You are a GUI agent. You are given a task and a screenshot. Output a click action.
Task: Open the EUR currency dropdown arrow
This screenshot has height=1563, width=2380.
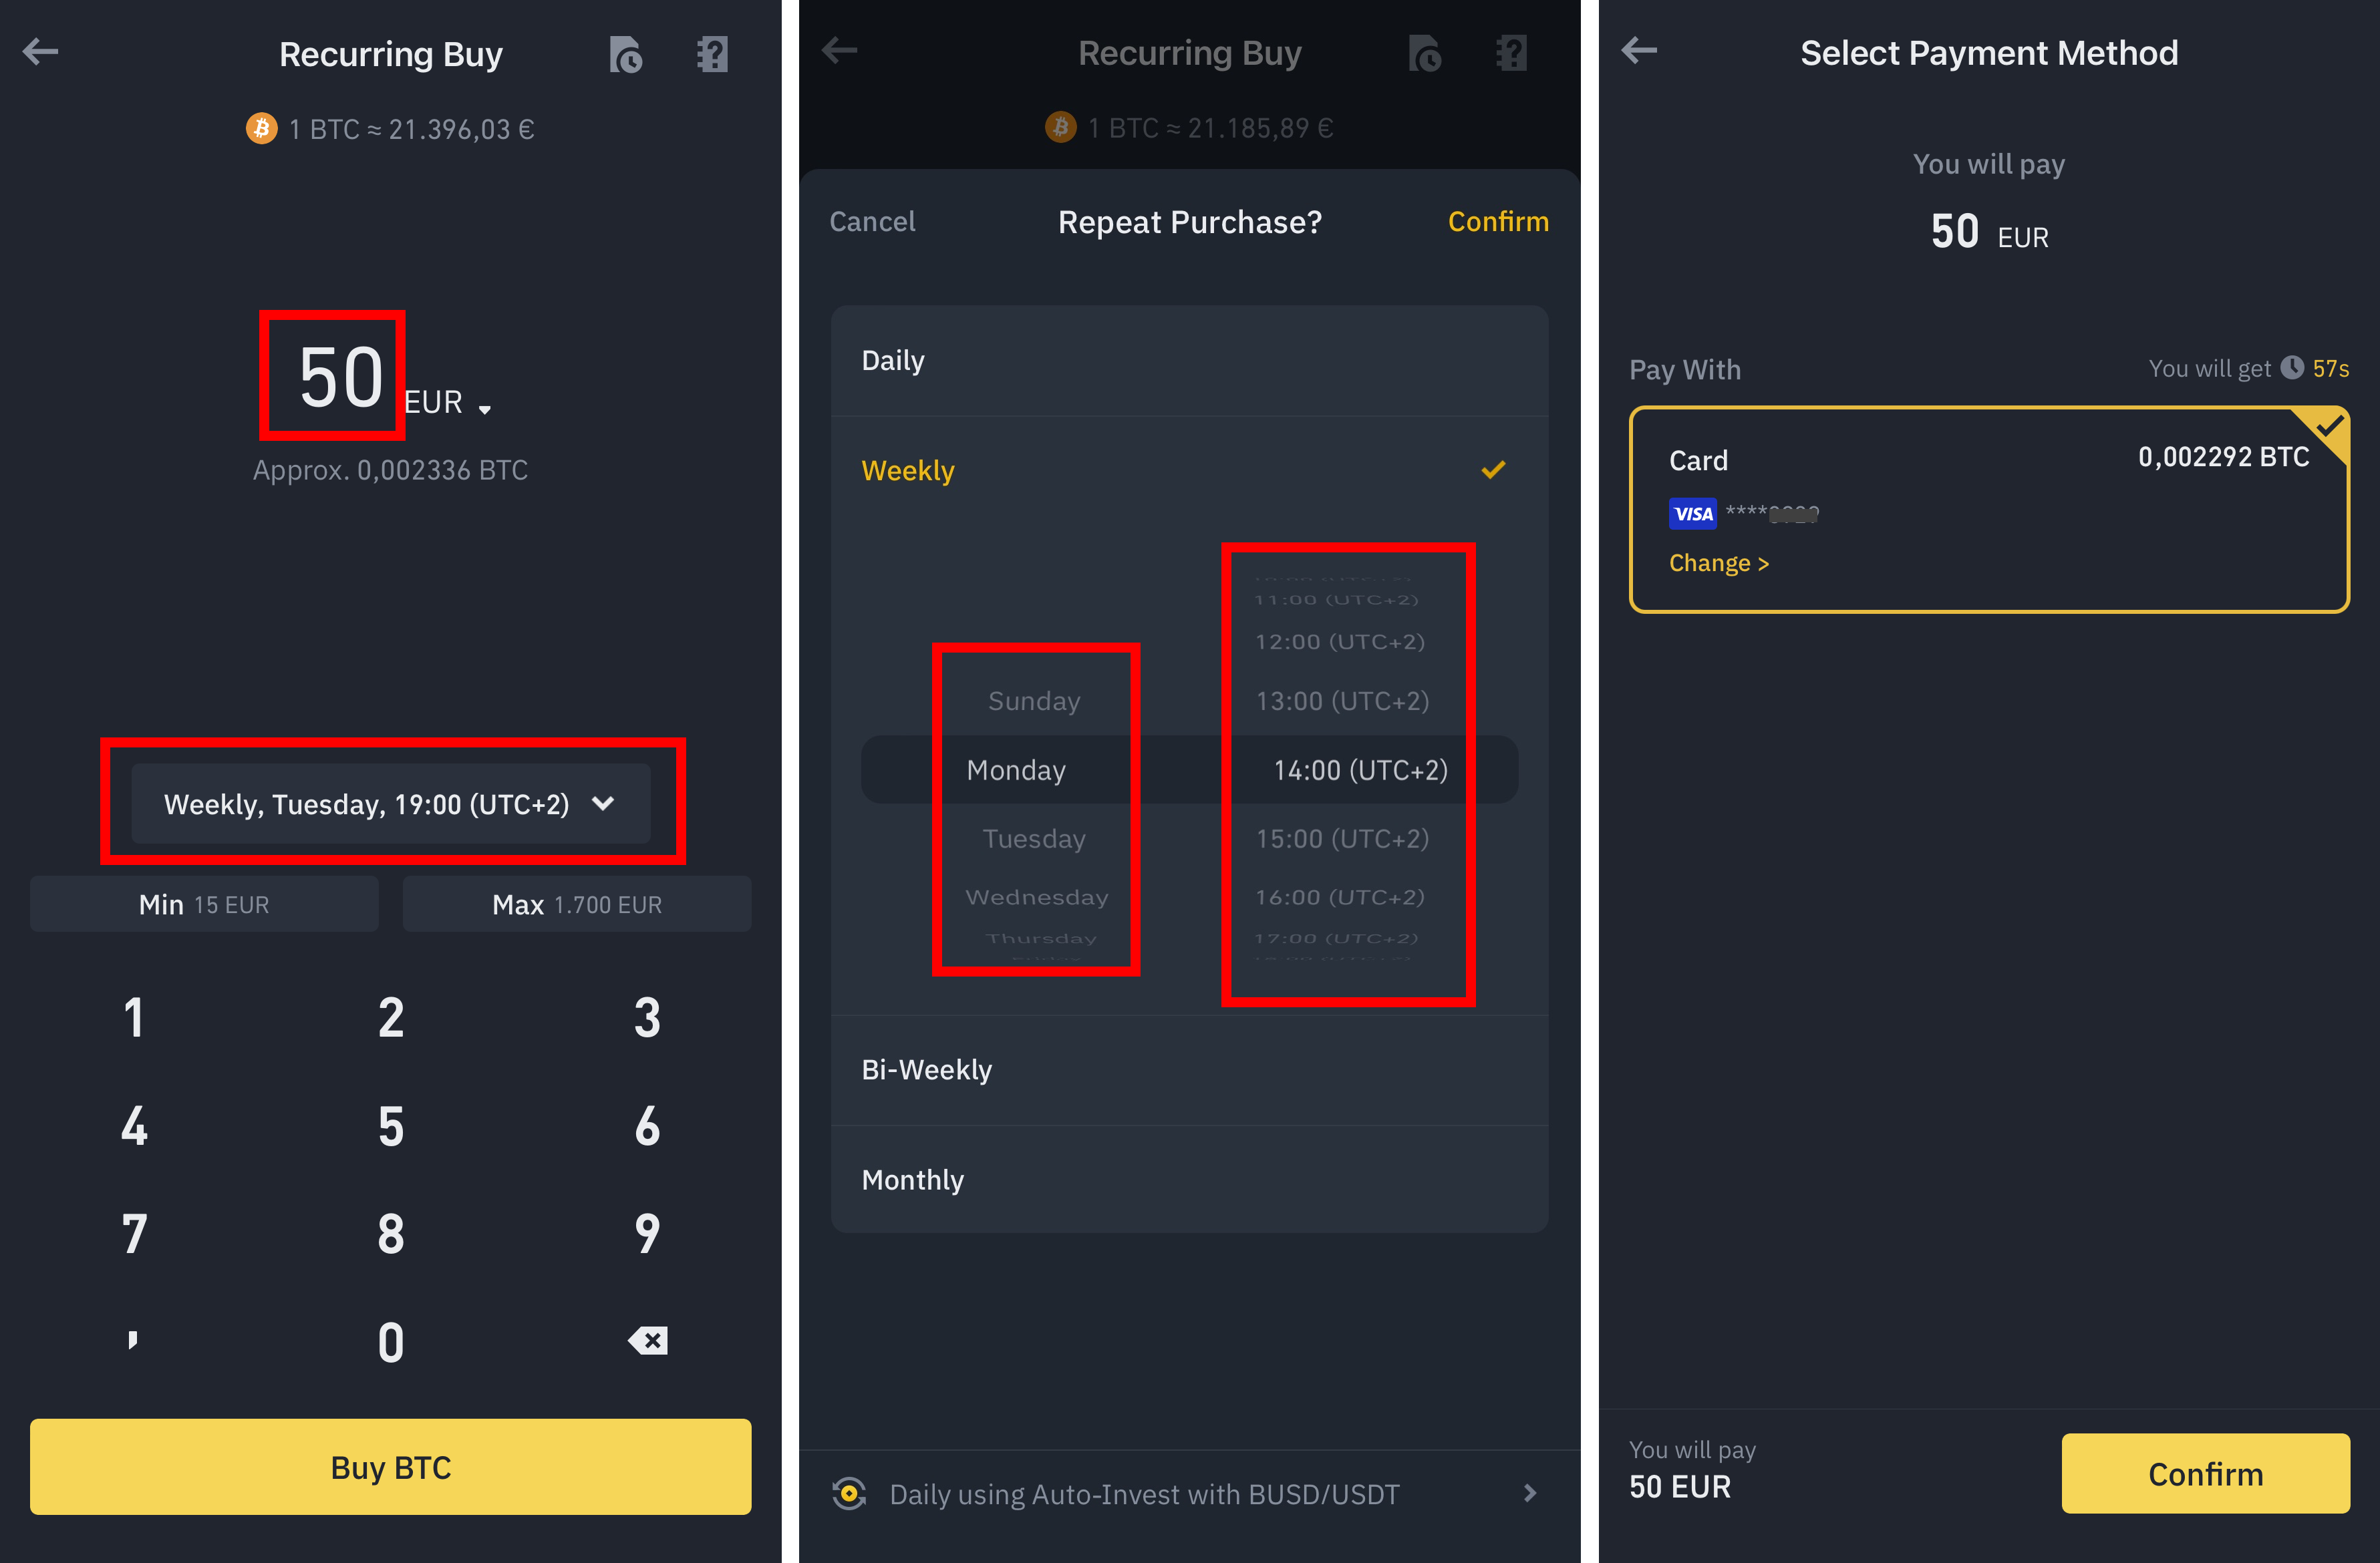(485, 409)
